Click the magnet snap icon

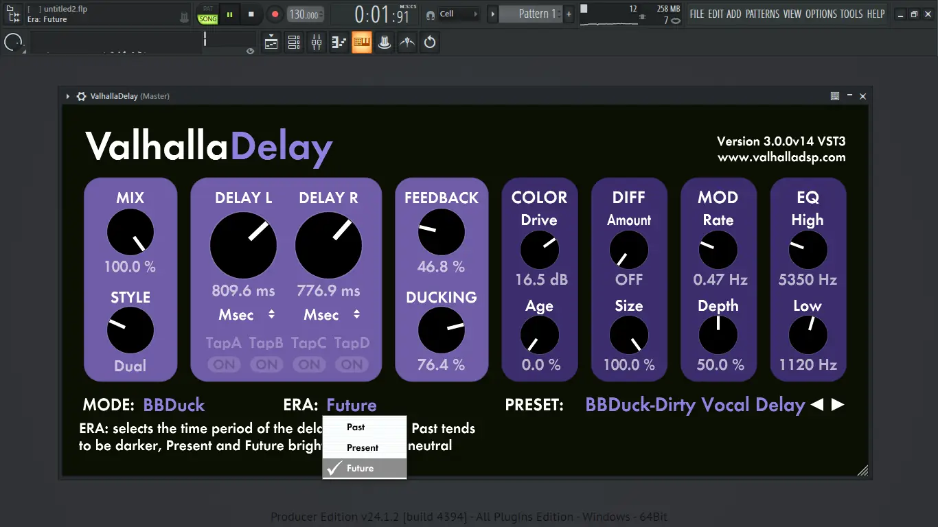click(x=430, y=14)
